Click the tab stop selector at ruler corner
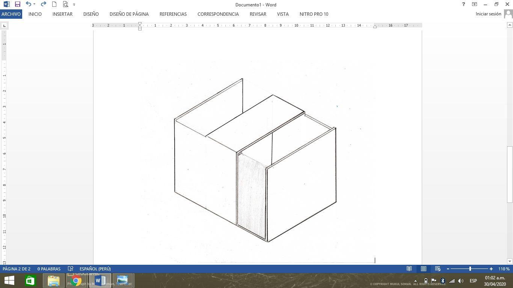Image resolution: width=513 pixels, height=288 pixels. tap(4, 25)
